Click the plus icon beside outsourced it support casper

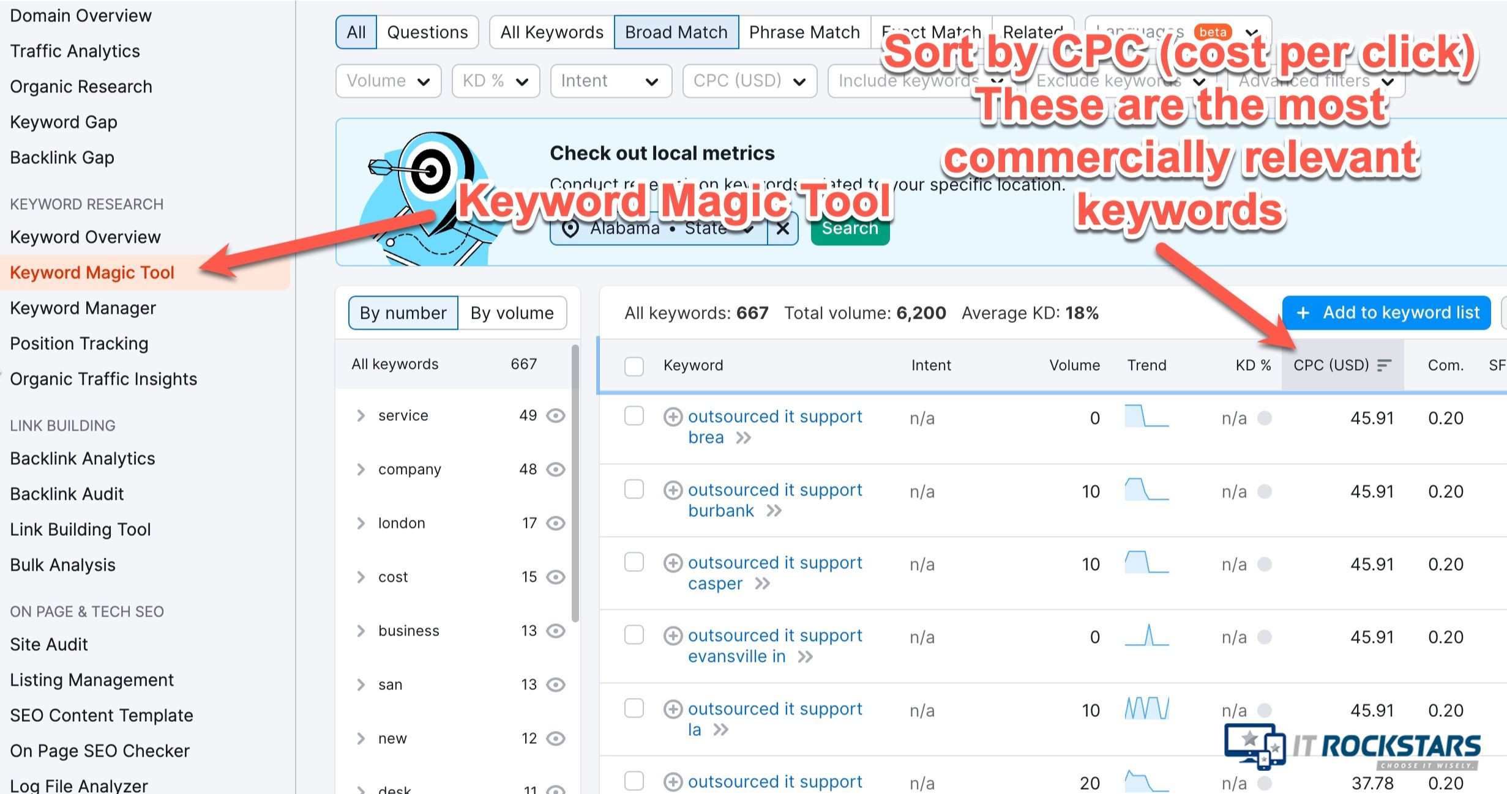click(673, 563)
